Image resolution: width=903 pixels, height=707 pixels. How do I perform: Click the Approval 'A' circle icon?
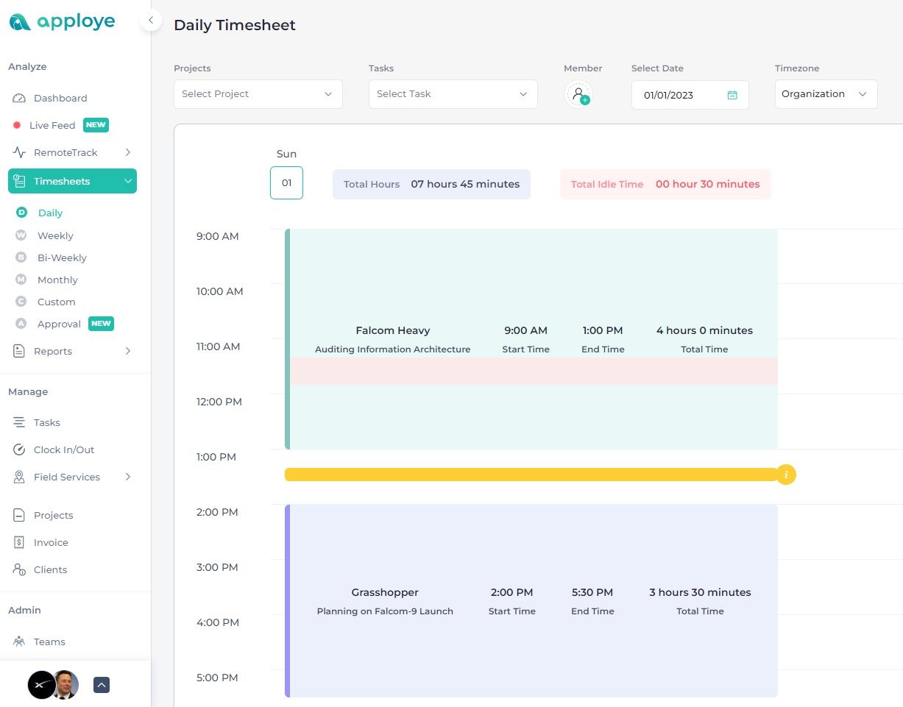[21, 324]
